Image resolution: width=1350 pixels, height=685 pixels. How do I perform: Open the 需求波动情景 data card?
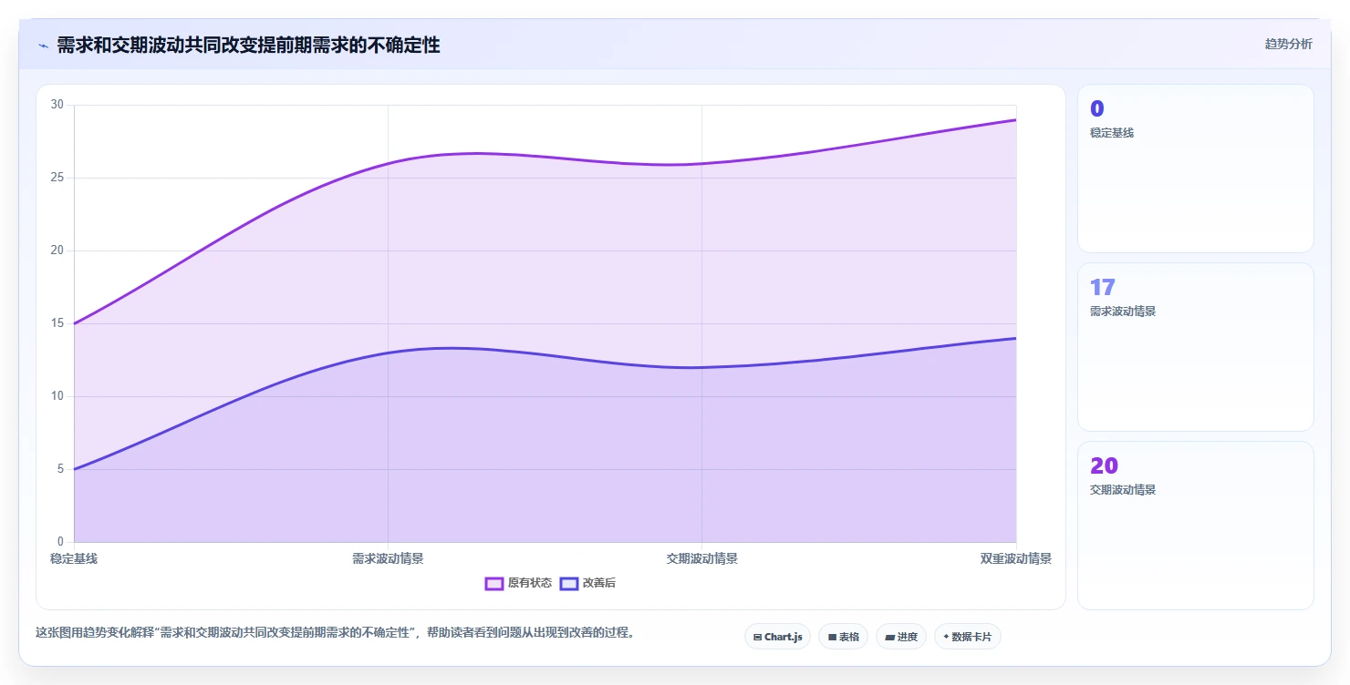point(1196,347)
